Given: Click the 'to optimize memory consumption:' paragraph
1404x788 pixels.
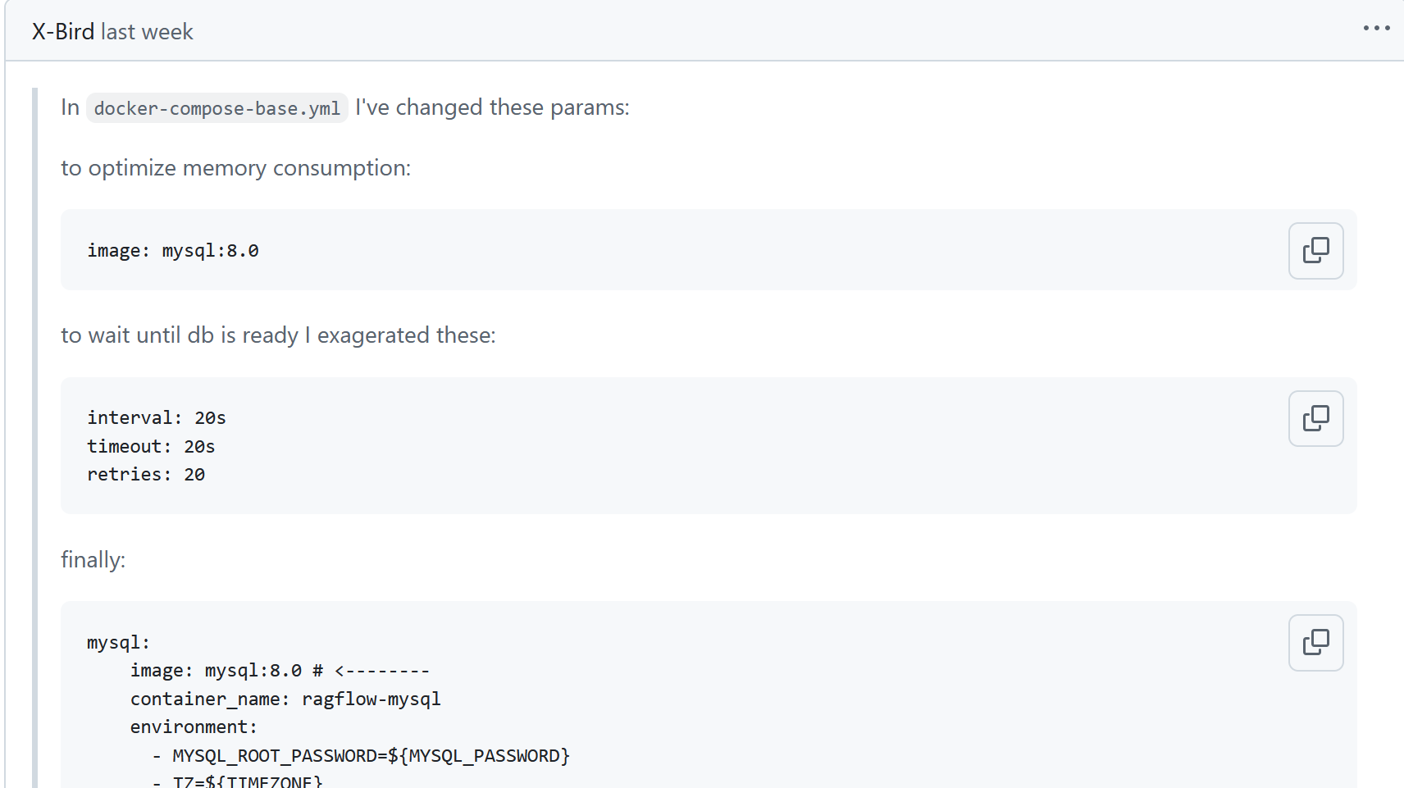Looking at the screenshot, I should [235, 168].
